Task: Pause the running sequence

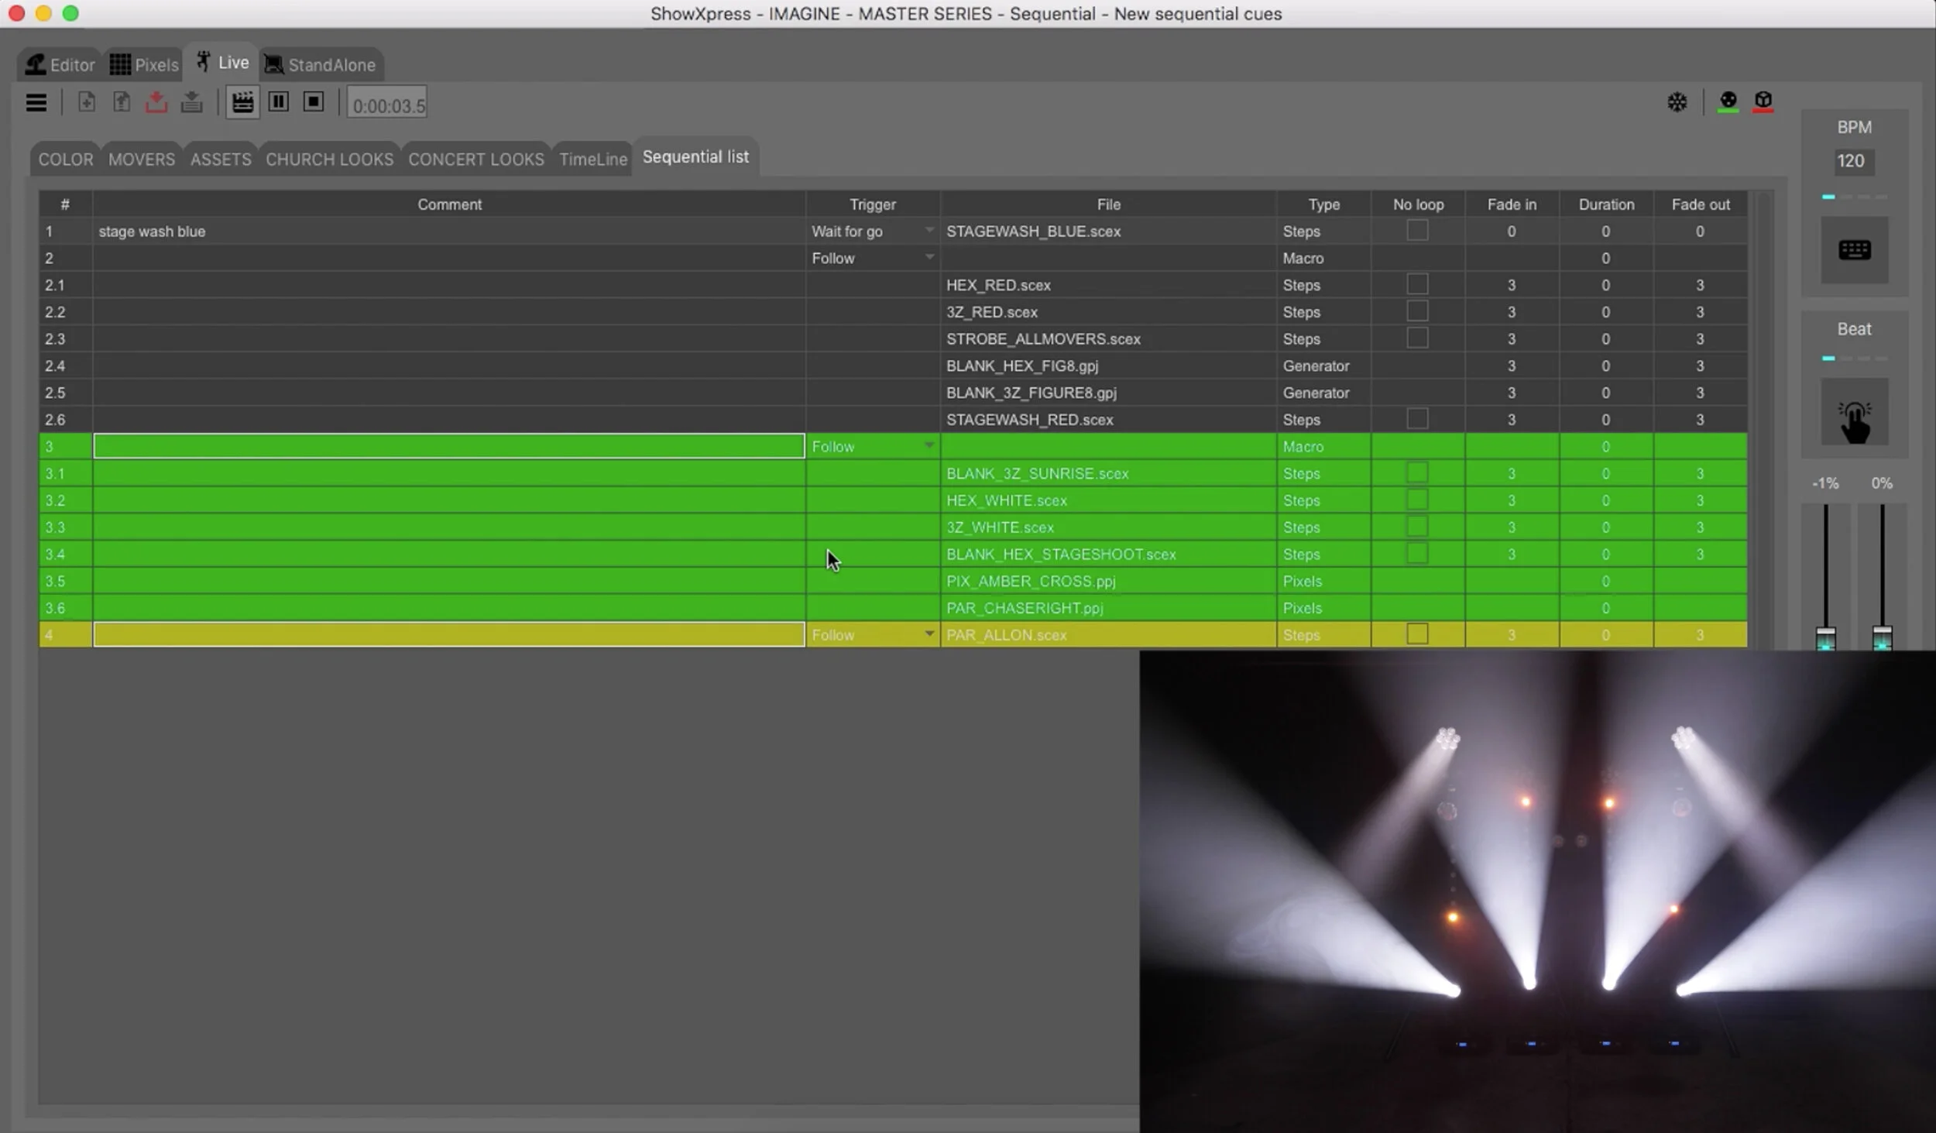Action: pyautogui.click(x=279, y=101)
